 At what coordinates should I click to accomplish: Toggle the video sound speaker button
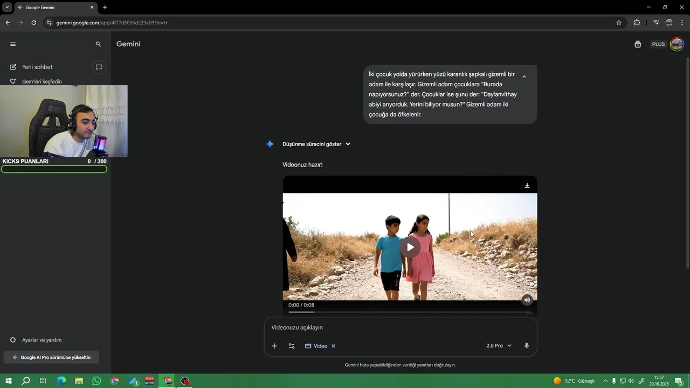click(527, 300)
